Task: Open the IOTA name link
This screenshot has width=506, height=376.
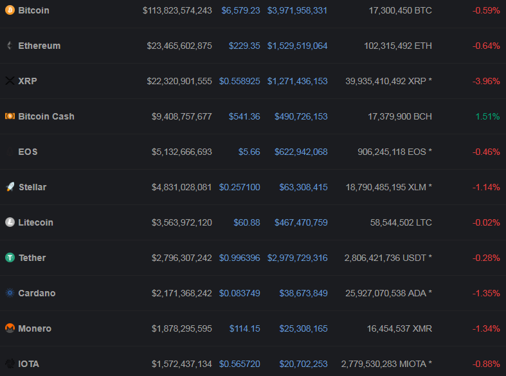Action: coord(29,364)
